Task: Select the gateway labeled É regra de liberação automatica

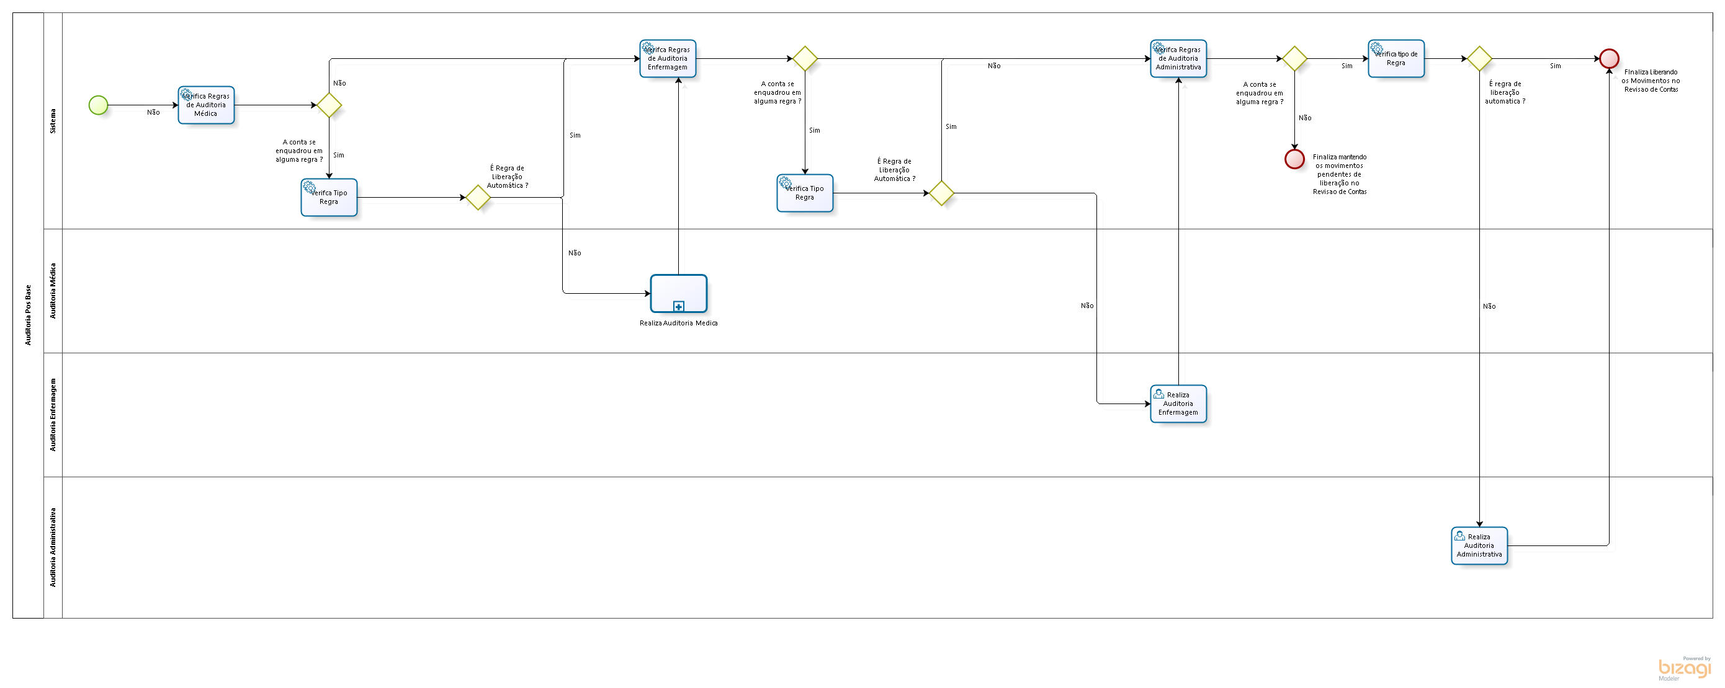Action: pyautogui.click(x=1479, y=59)
